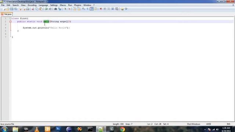Select the first.java document tab
This screenshot has width=235, height=132.
click(x=7, y=14)
